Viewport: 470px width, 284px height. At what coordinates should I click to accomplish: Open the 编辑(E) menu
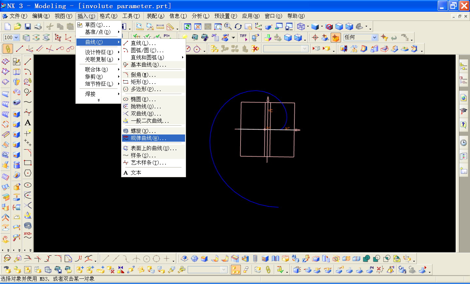(41, 16)
